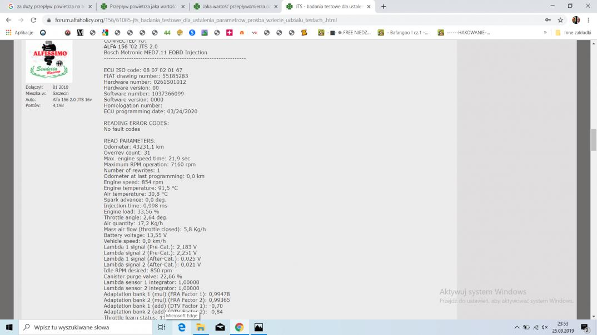Launch Microsoft Edge from the taskbar

[182, 327]
